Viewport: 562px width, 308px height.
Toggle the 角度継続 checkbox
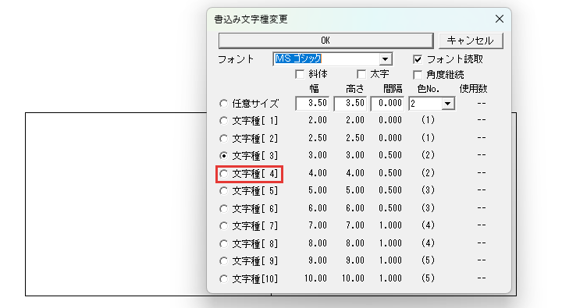417,75
